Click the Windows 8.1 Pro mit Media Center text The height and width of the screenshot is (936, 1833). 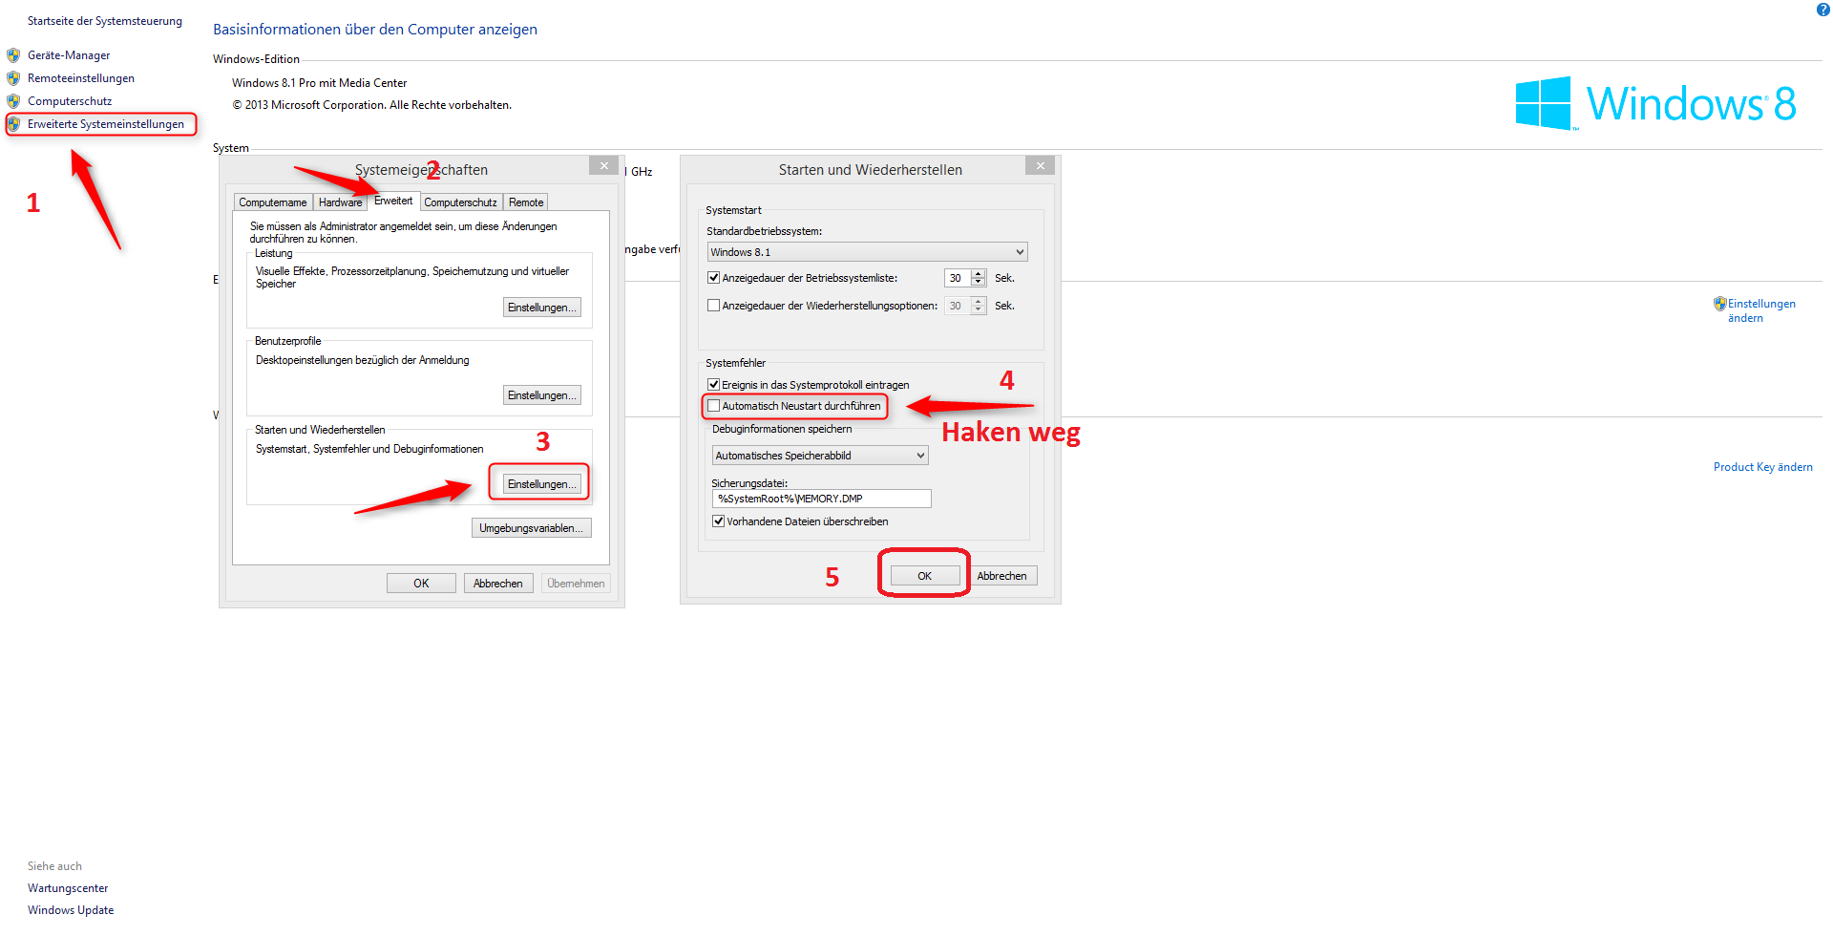point(319,83)
